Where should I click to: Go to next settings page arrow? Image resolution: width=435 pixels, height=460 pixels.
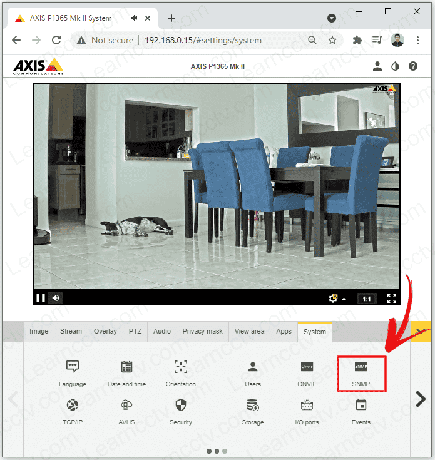click(x=421, y=399)
